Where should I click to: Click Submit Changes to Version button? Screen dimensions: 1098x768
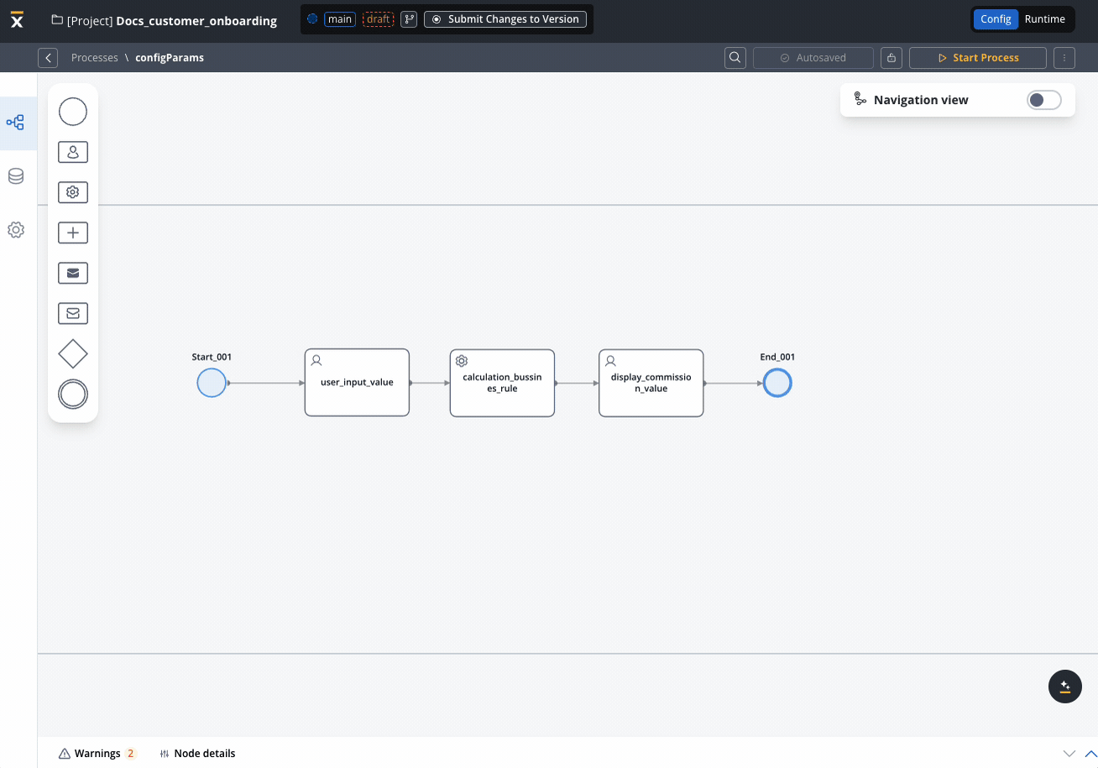pyautogui.click(x=505, y=19)
